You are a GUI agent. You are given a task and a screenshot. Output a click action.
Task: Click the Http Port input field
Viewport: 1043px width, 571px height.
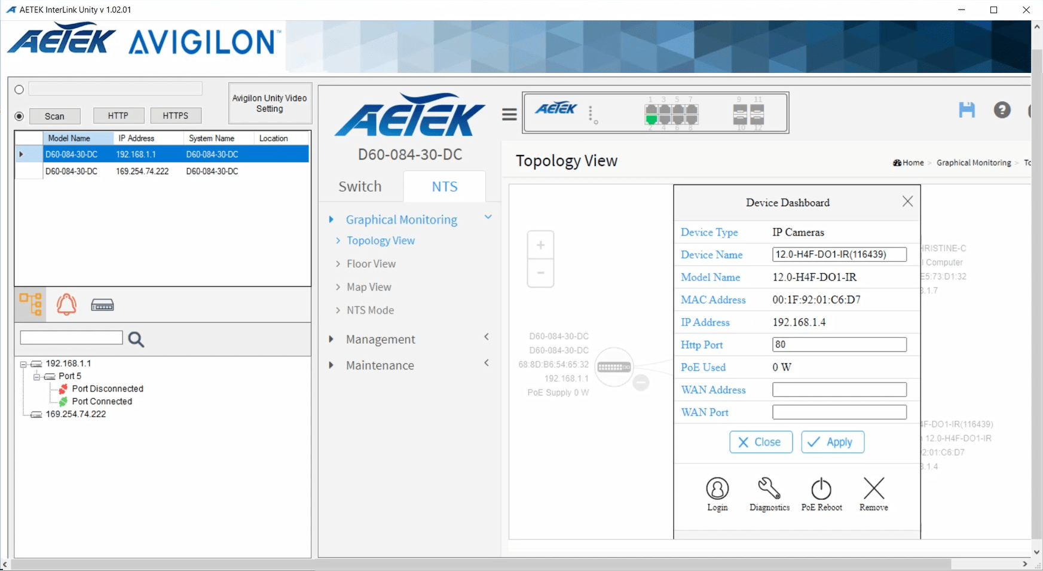[839, 344]
